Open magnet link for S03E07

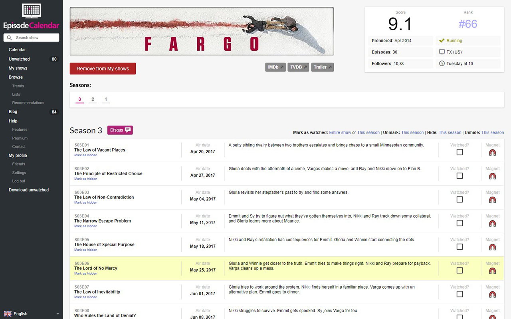click(x=493, y=294)
